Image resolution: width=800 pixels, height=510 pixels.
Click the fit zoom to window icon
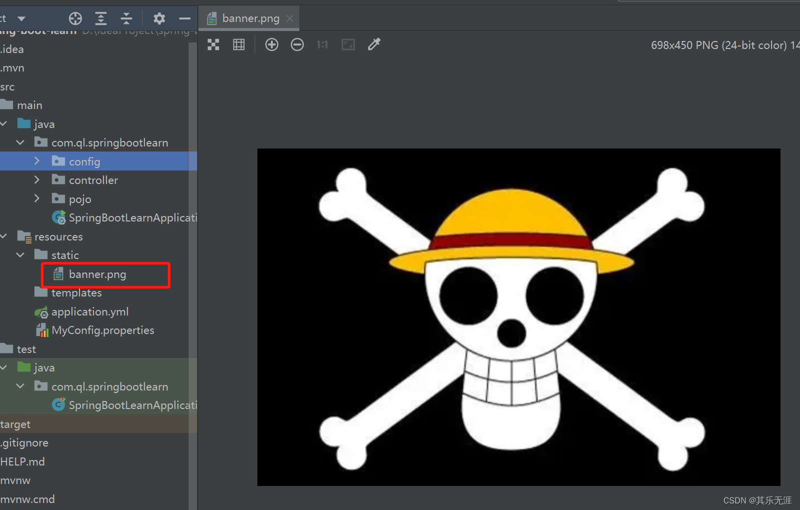click(x=348, y=44)
